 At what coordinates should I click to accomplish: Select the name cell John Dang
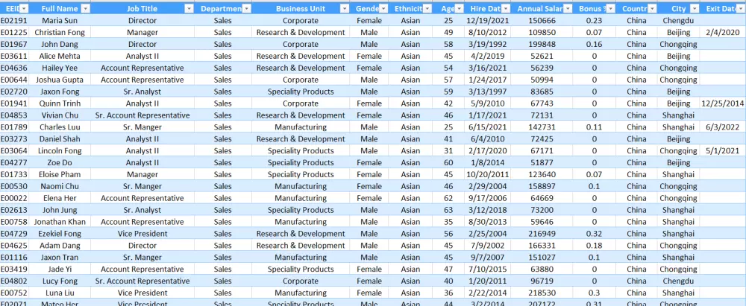pyautogui.click(x=60, y=44)
